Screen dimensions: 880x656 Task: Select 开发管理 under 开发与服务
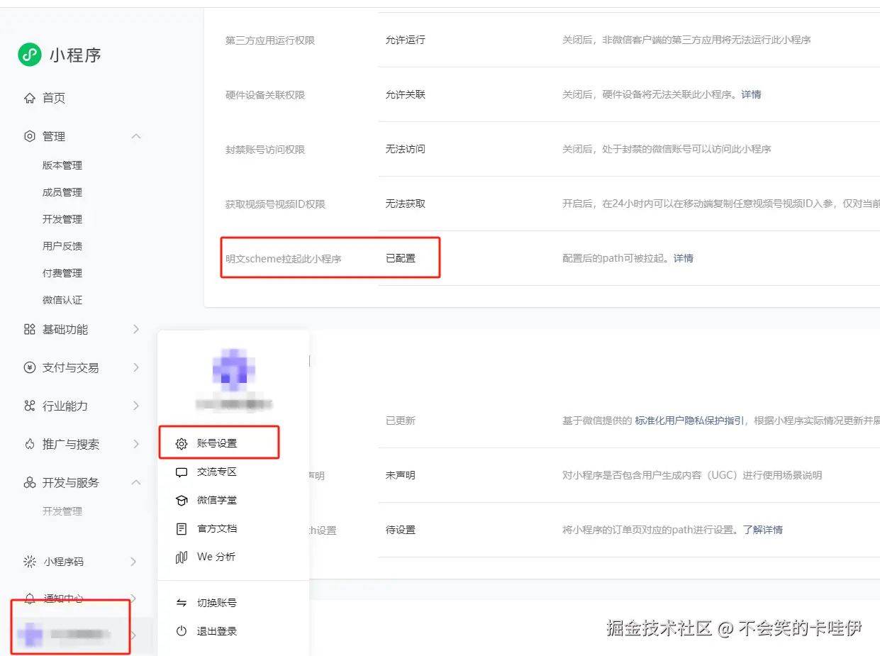pos(62,511)
